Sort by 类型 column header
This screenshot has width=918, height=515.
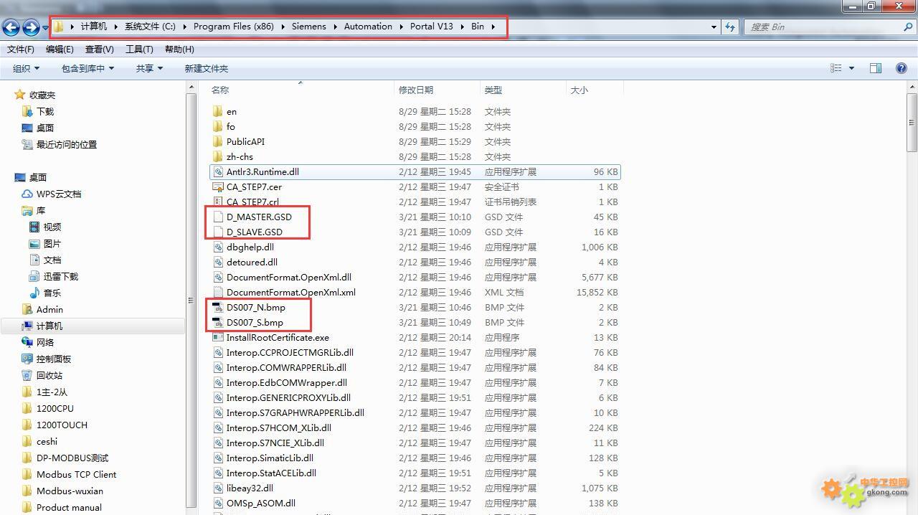pos(523,90)
